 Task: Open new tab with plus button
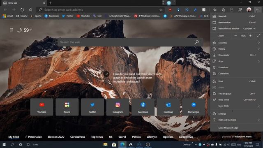50,3
